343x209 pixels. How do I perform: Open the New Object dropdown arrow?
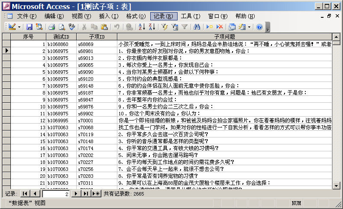click(x=249, y=27)
